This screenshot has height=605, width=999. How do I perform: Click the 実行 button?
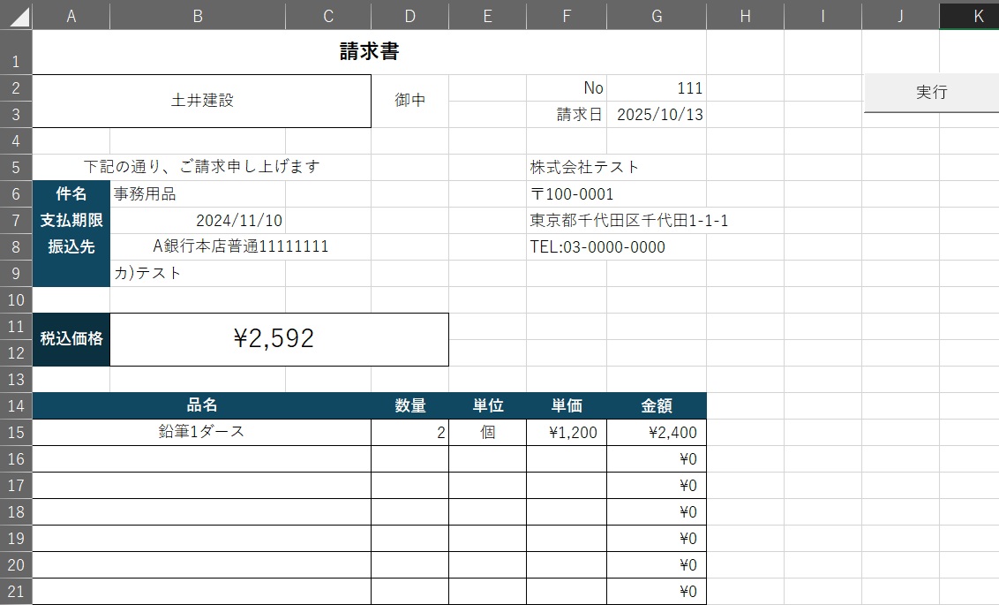click(x=930, y=93)
